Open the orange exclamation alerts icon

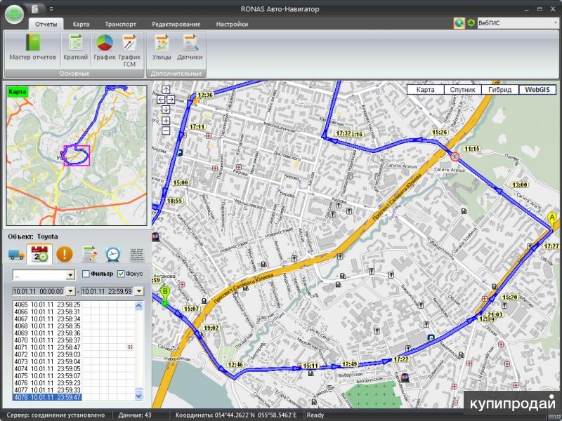[x=65, y=254]
